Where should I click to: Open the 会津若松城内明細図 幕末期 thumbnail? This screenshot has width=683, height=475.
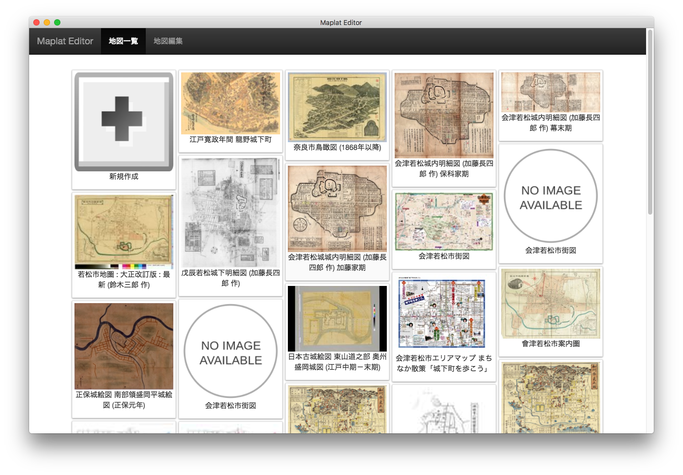(551, 92)
